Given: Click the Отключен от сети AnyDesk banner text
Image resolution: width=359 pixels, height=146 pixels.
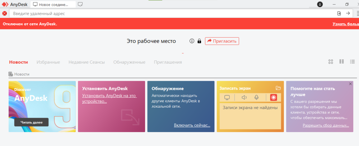Looking at the screenshot, I should [30, 24].
